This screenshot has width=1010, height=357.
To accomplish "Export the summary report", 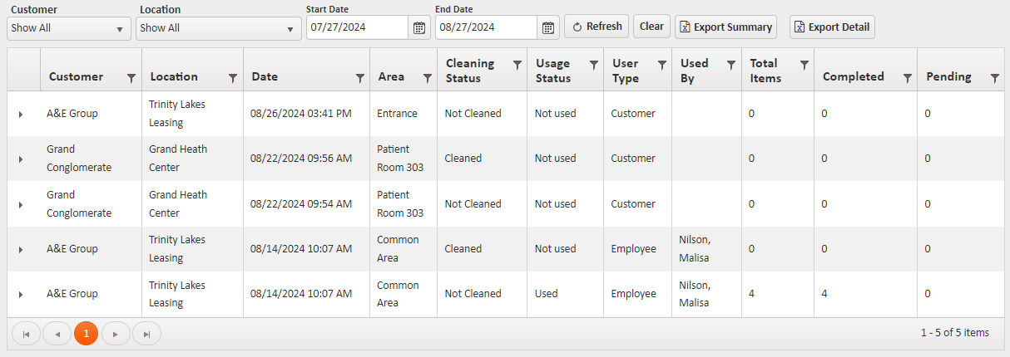I will click(725, 27).
